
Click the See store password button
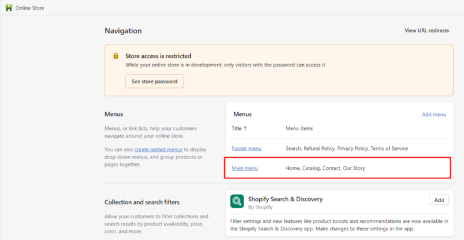[x=155, y=82]
